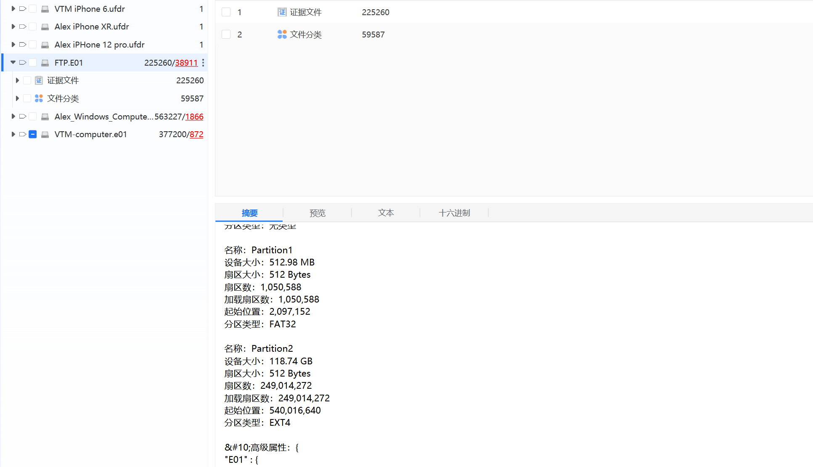Select the 文件分类 row in the list
This screenshot has width=813, height=467.
514,34
